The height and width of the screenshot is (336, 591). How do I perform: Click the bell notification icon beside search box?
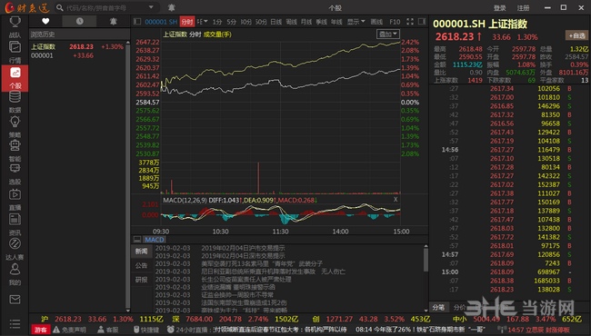tap(171, 7)
